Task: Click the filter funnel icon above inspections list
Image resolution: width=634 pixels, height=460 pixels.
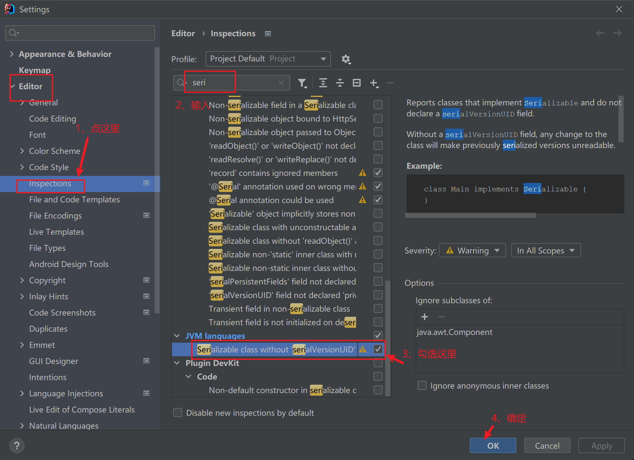Action: tap(302, 83)
